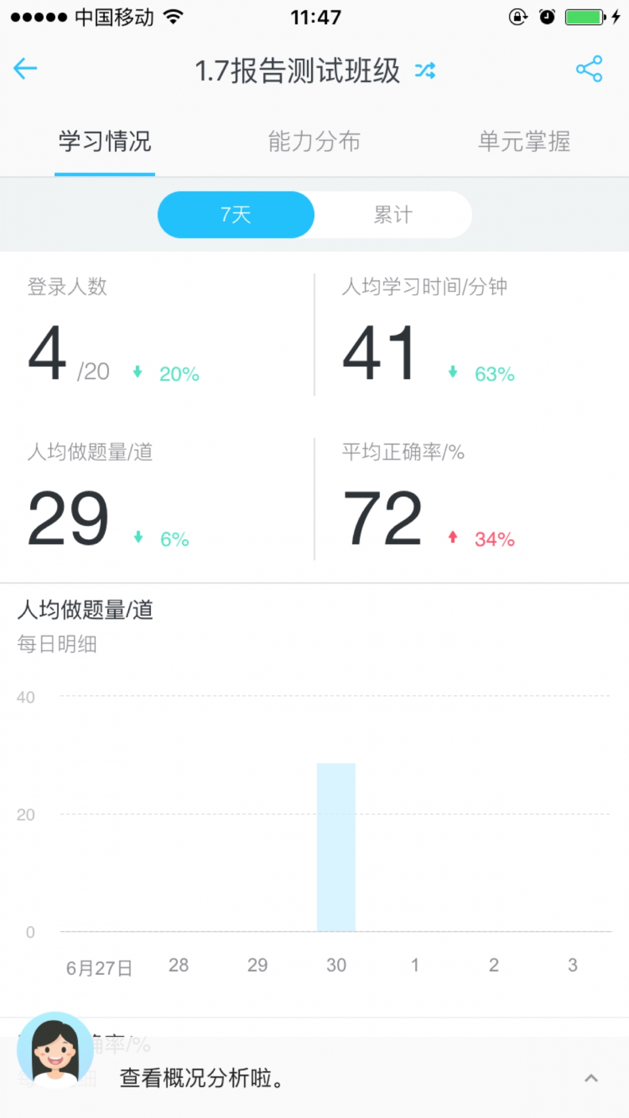Tap the 登录人数 value 4
Image resolution: width=629 pixels, height=1118 pixels.
click(47, 352)
